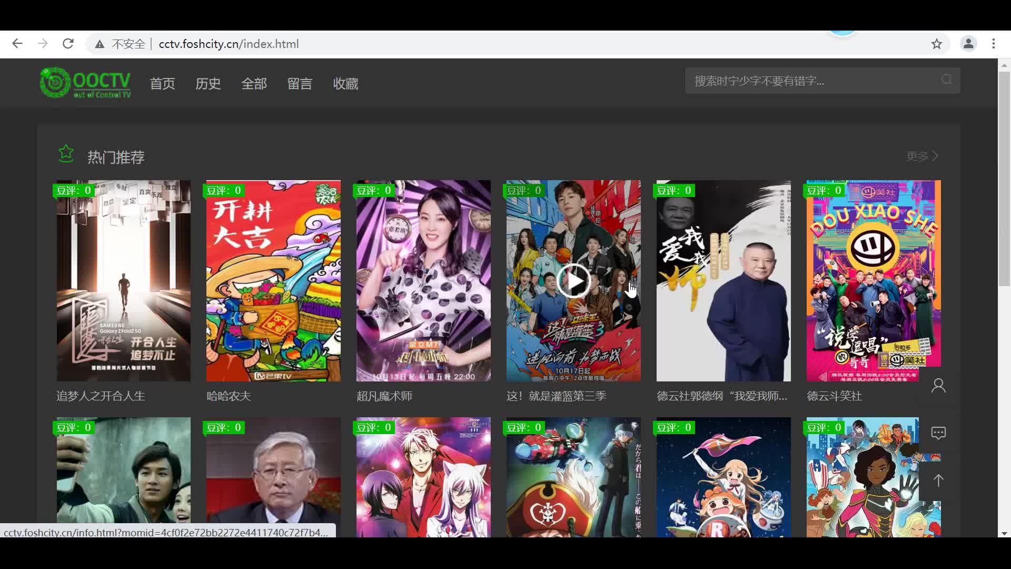Image resolution: width=1011 pixels, height=569 pixels.
Task: Click the star icon beside 热门推荐
Action: pos(66,154)
